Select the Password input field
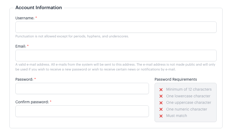 82,88
